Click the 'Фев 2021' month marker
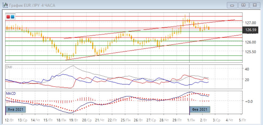The image size is (263, 125). pyautogui.click(x=200, y=110)
